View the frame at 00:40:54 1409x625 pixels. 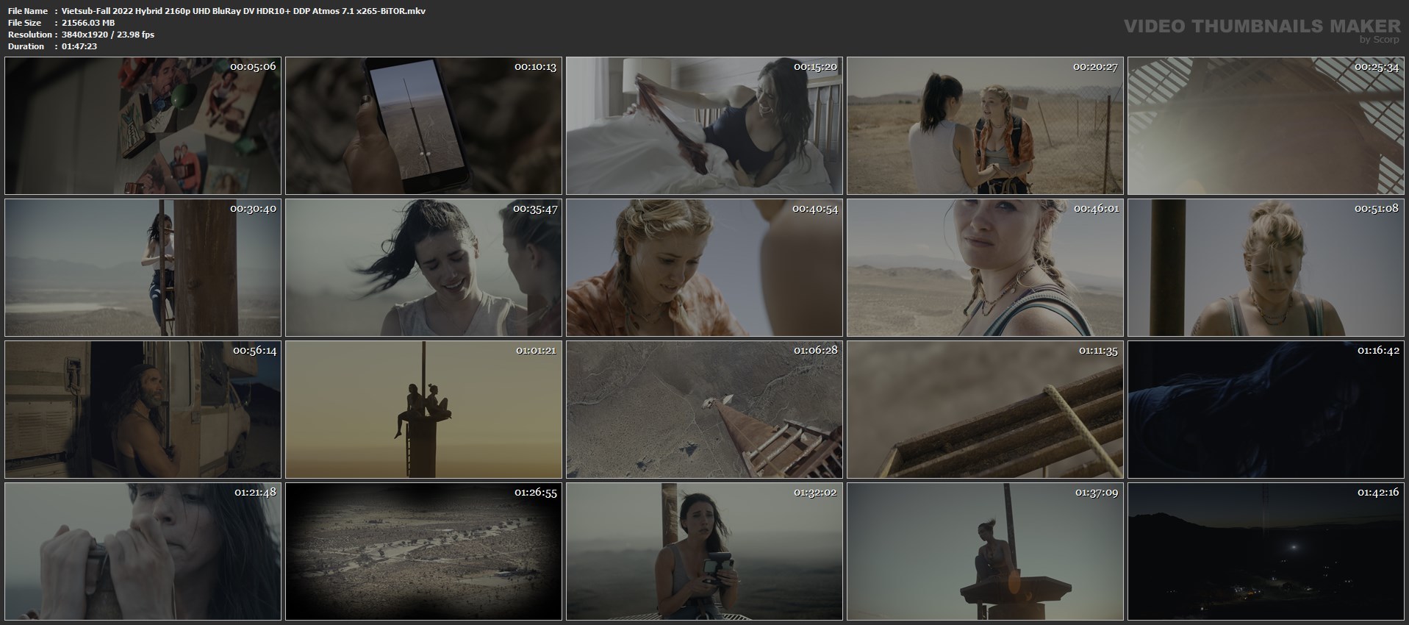click(x=704, y=268)
